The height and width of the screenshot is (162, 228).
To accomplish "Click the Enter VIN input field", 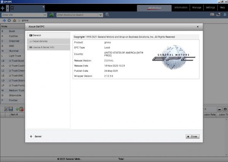I will pos(22,15).
